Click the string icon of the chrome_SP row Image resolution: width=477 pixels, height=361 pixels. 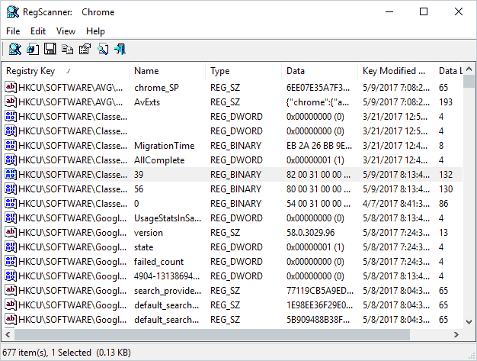[11, 88]
